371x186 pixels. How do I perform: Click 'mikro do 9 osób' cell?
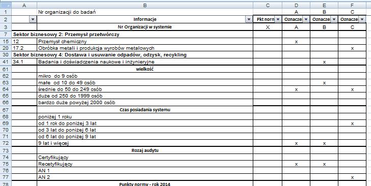coord(145,76)
